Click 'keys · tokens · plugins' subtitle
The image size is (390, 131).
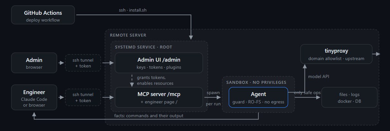coord(159,67)
